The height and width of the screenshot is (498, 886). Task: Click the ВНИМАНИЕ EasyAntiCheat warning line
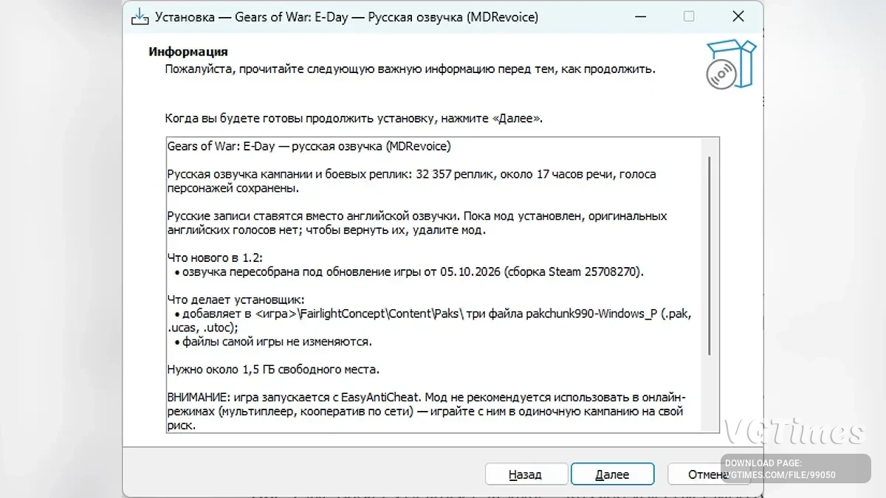[427, 397]
